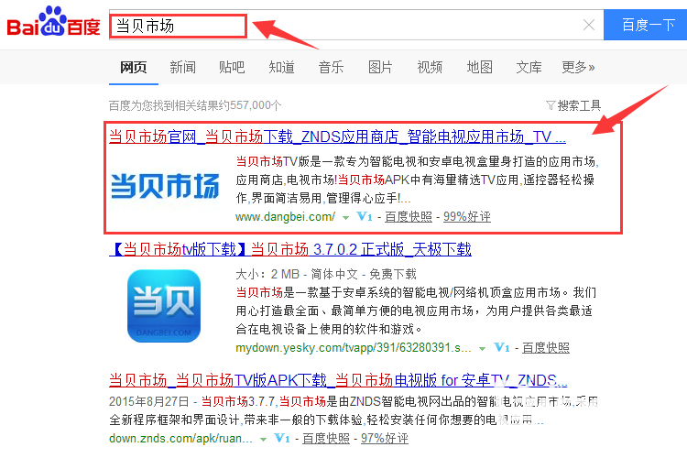Open the 音乐 tab
The image size is (687, 458).
[331, 68]
